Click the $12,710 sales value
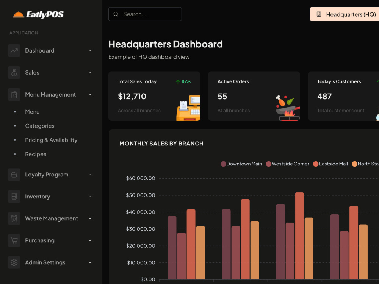Screen dimensions: 379x284 pos(132,97)
